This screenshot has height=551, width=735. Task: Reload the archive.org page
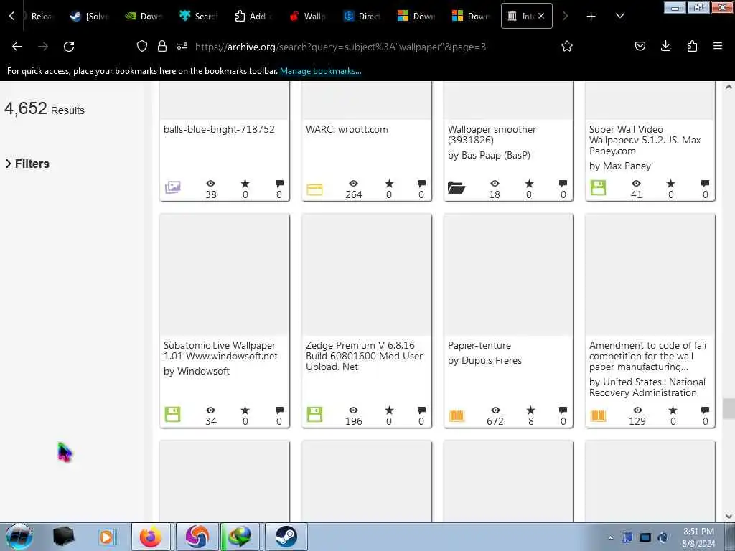point(69,46)
